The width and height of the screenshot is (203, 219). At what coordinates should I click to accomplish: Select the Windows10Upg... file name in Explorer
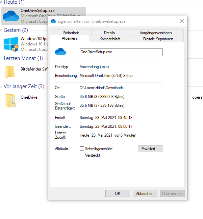34,39
